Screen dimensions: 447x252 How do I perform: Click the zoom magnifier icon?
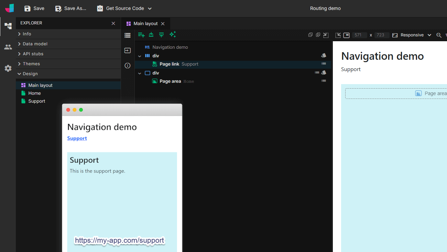tap(439, 35)
